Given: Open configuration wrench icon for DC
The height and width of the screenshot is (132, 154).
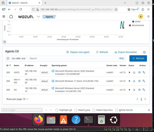Looking at the screenshot, I should click(x=144, y=90).
